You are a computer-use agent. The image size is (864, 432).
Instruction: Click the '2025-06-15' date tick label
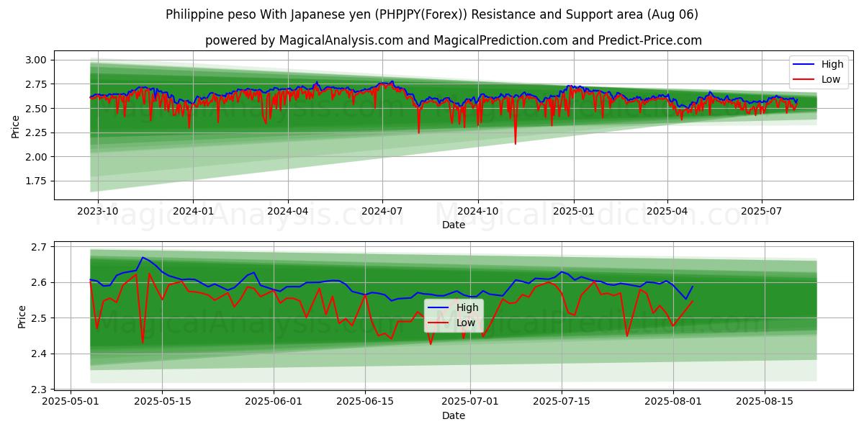tap(365, 402)
